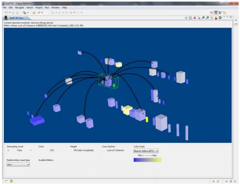This screenshot has width=240, height=184.
Task: Click the rightmost yellow perspective icon
Action: pyautogui.click(x=225, y=12)
